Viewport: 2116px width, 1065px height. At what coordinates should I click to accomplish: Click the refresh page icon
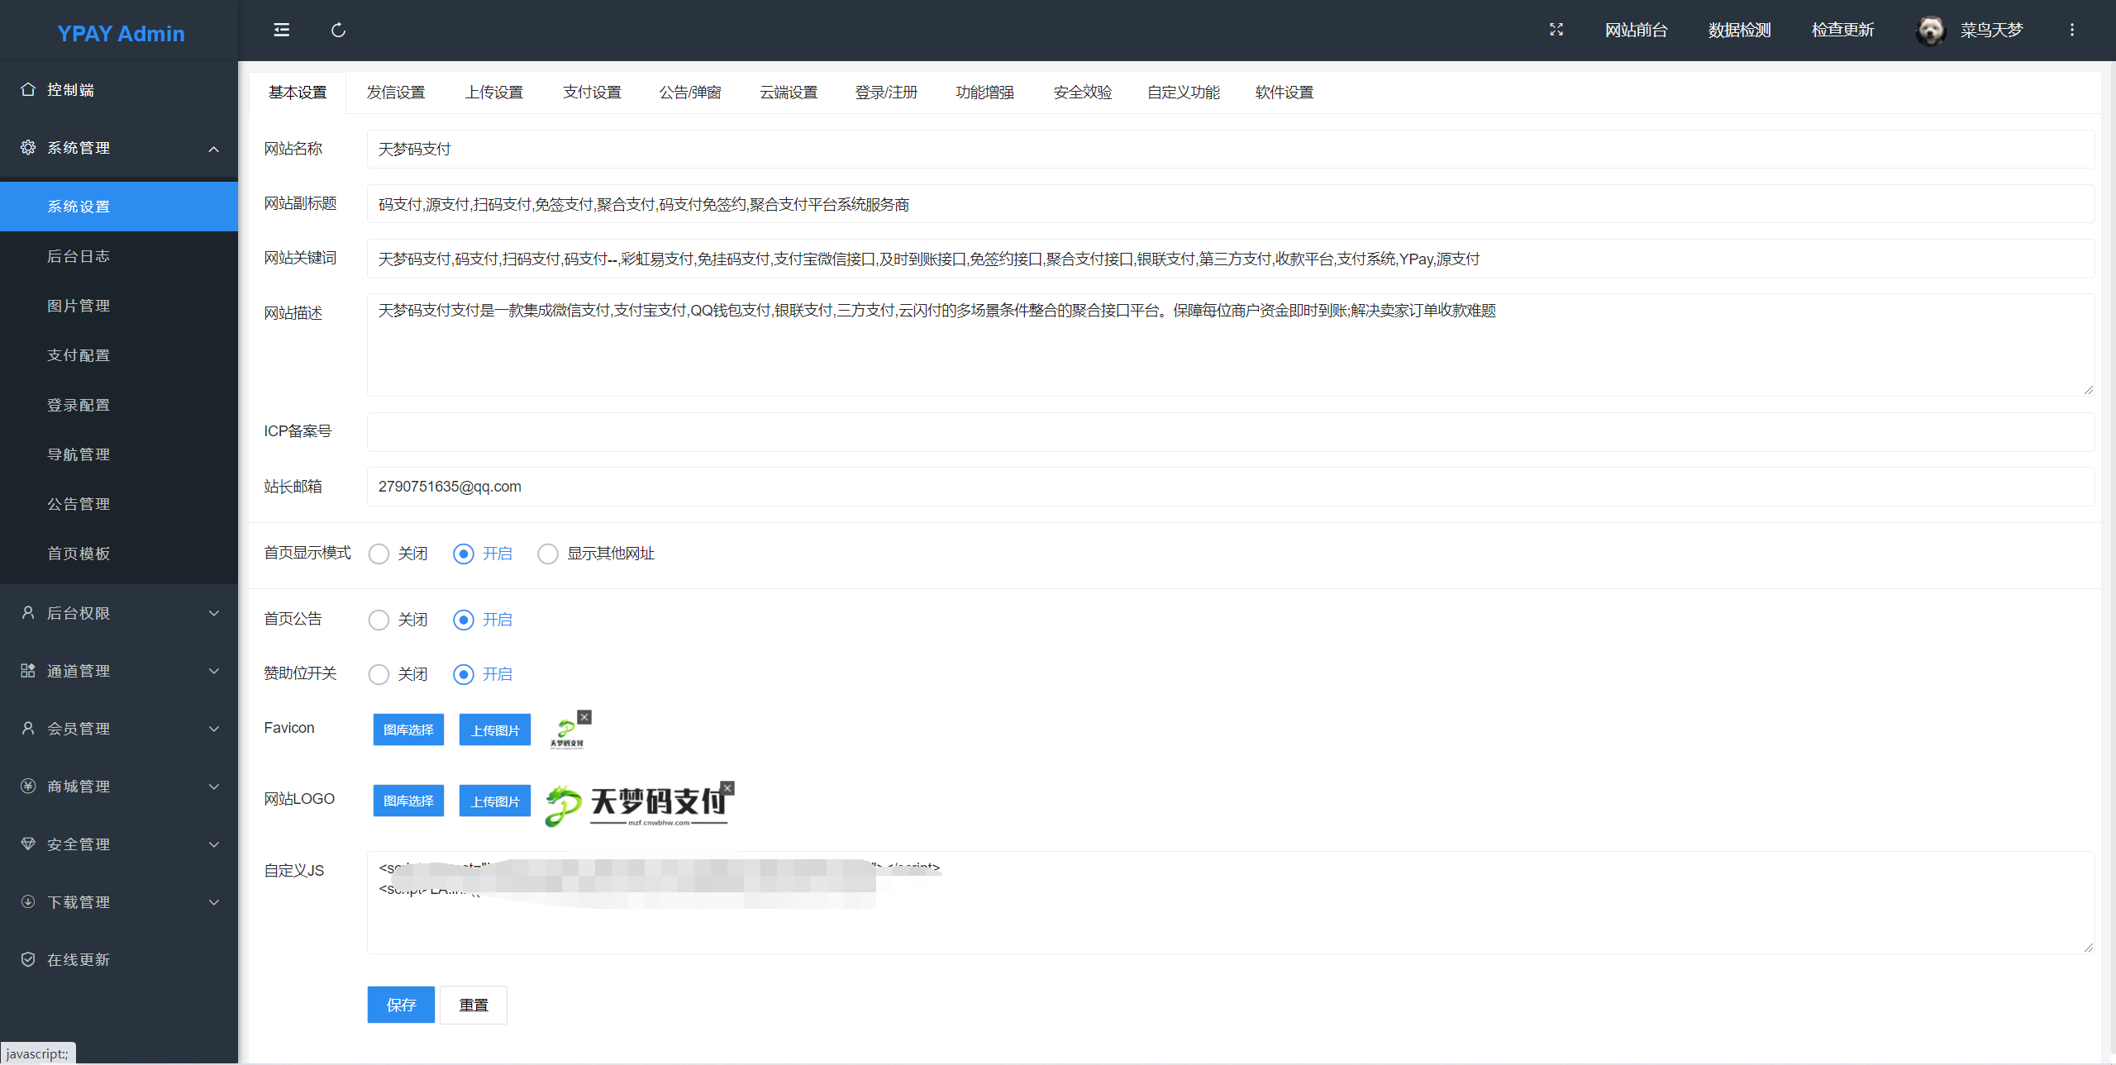pos(338,31)
